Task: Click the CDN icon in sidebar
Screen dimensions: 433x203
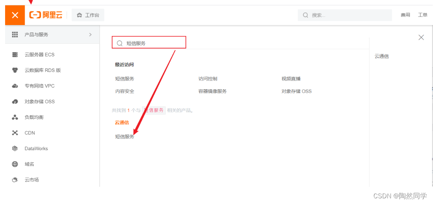Action: click(15, 133)
